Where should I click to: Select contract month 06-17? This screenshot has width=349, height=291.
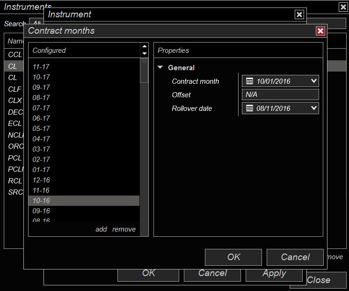(84, 118)
